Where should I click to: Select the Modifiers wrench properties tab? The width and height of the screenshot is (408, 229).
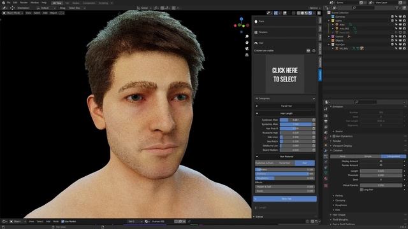click(x=326, y=151)
